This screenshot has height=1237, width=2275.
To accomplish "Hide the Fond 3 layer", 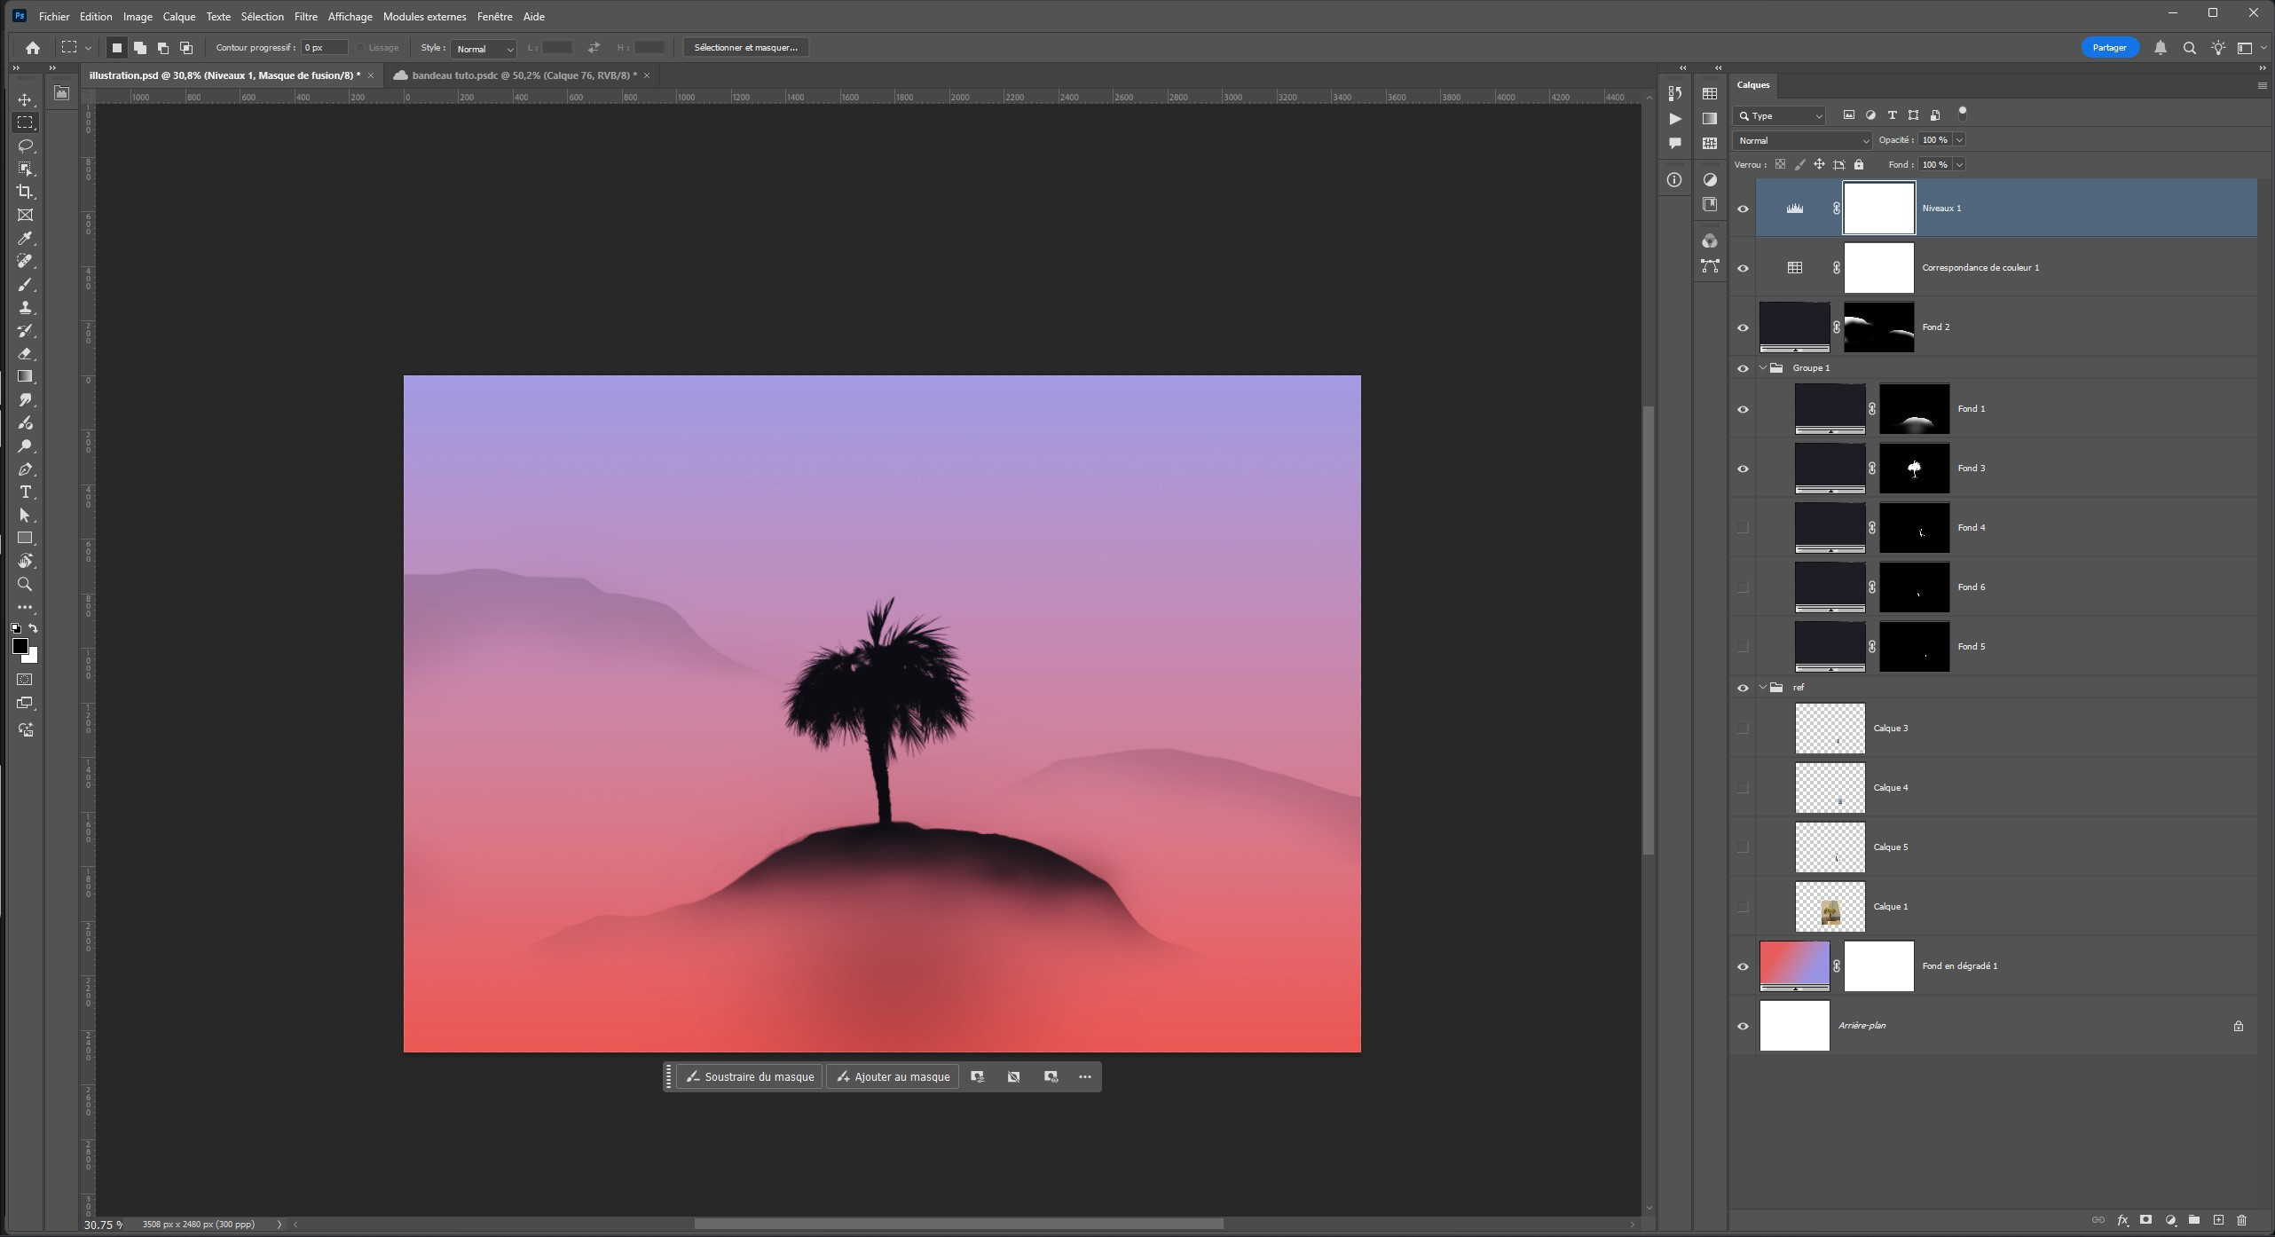I will 1743,469.
